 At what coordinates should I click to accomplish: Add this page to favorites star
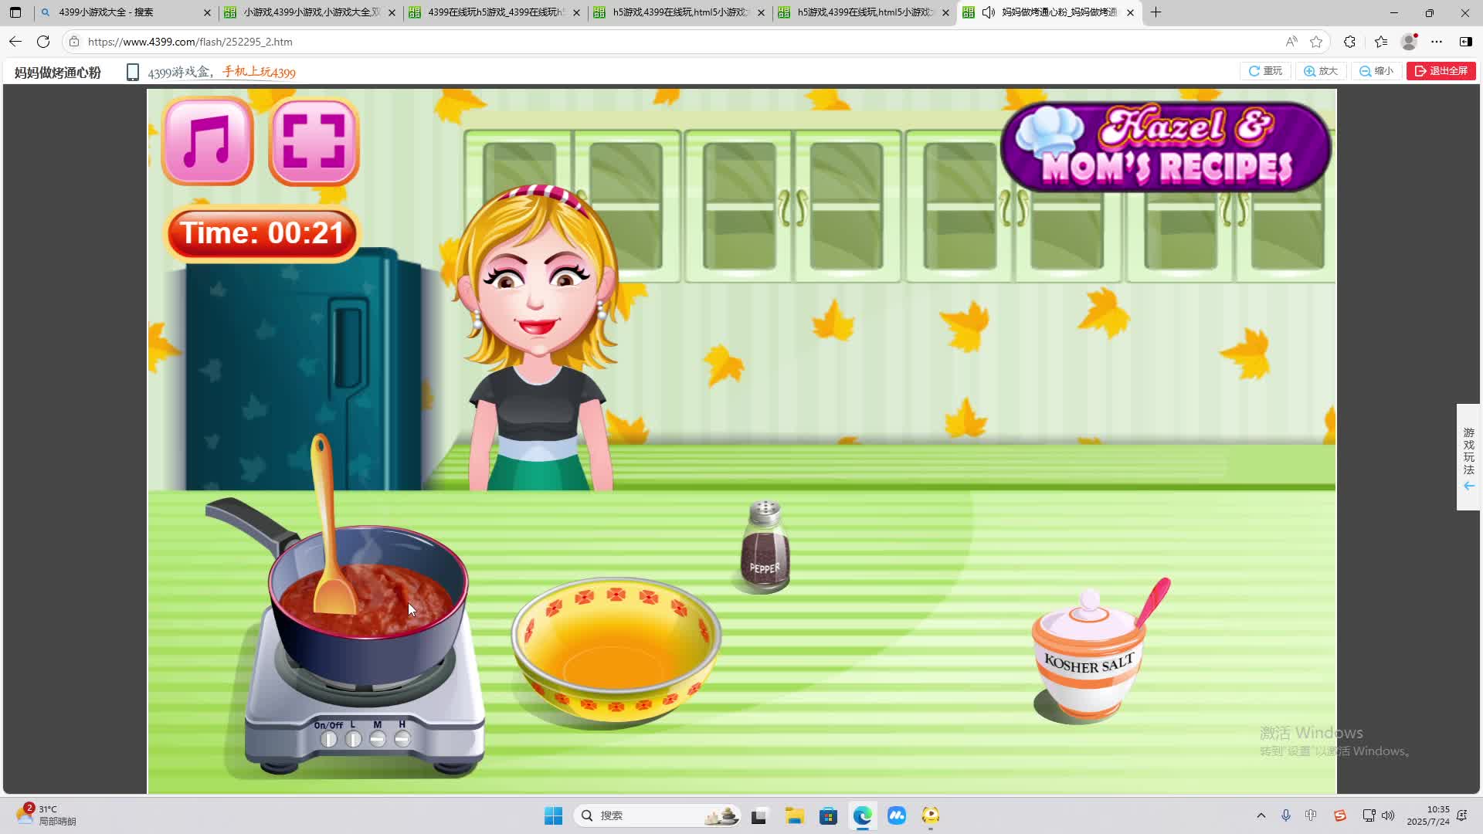coord(1316,42)
